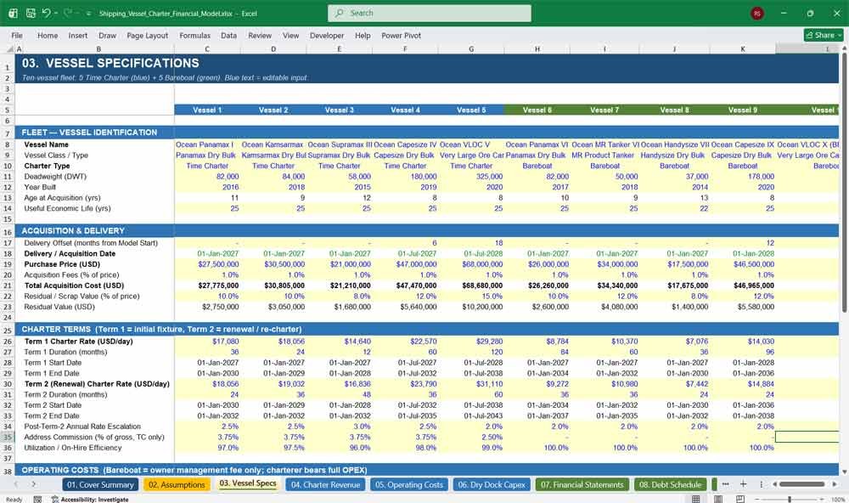This screenshot has width=849, height=503.
Task: Open the Insert ribbon tab
Action: coord(78,35)
